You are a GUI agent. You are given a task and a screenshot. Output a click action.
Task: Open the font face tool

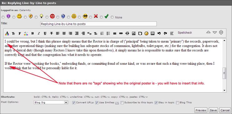(x=20, y=33)
